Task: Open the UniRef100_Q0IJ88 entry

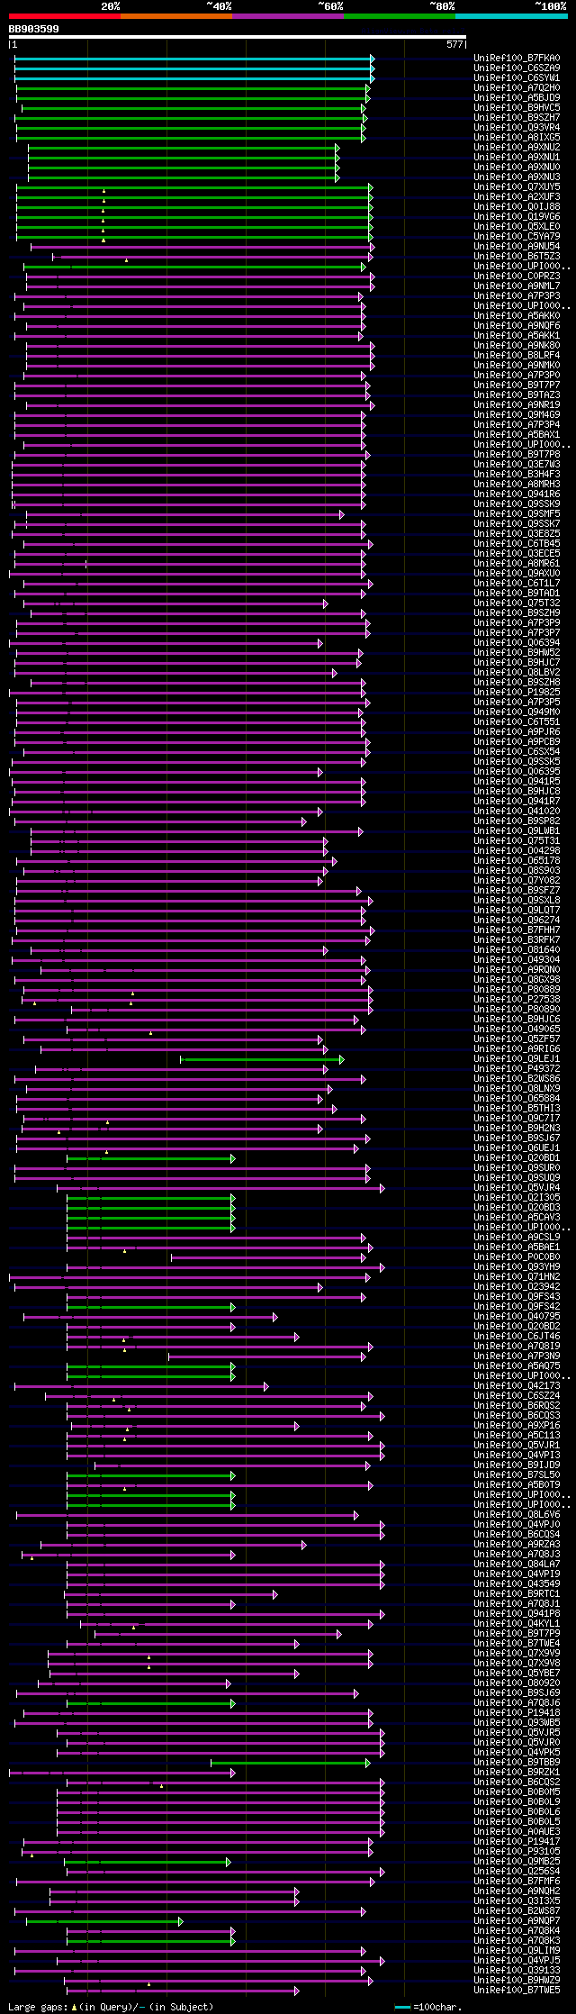Action: click(x=517, y=206)
